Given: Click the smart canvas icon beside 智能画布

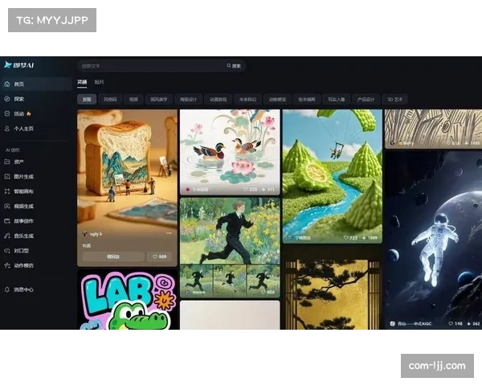Looking at the screenshot, I should click(x=7, y=191).
